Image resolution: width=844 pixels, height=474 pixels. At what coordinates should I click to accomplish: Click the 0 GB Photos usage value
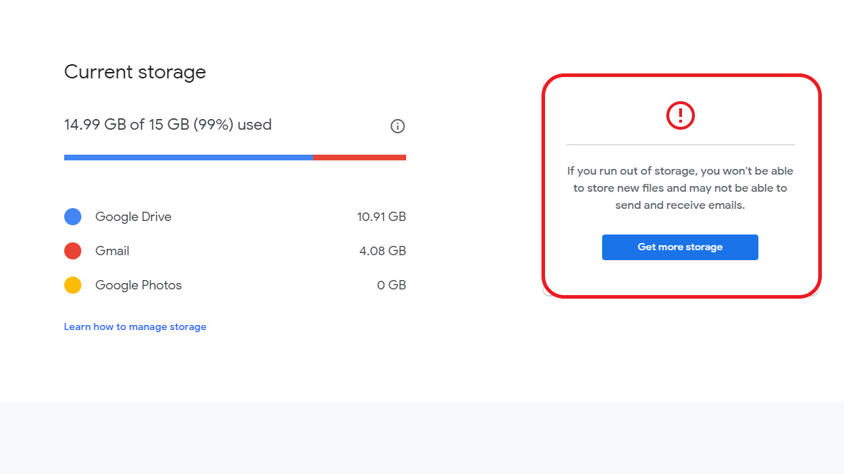[x=391, y=285]
